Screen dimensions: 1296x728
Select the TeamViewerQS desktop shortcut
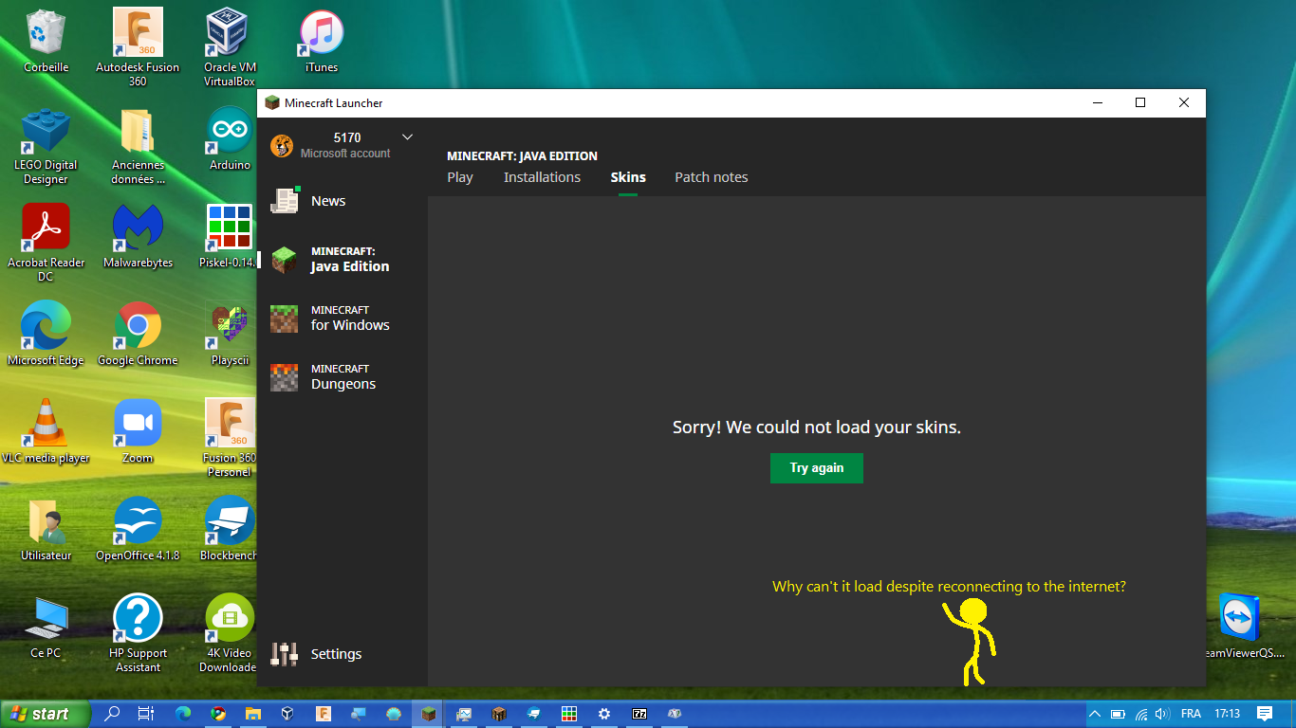1241,627
